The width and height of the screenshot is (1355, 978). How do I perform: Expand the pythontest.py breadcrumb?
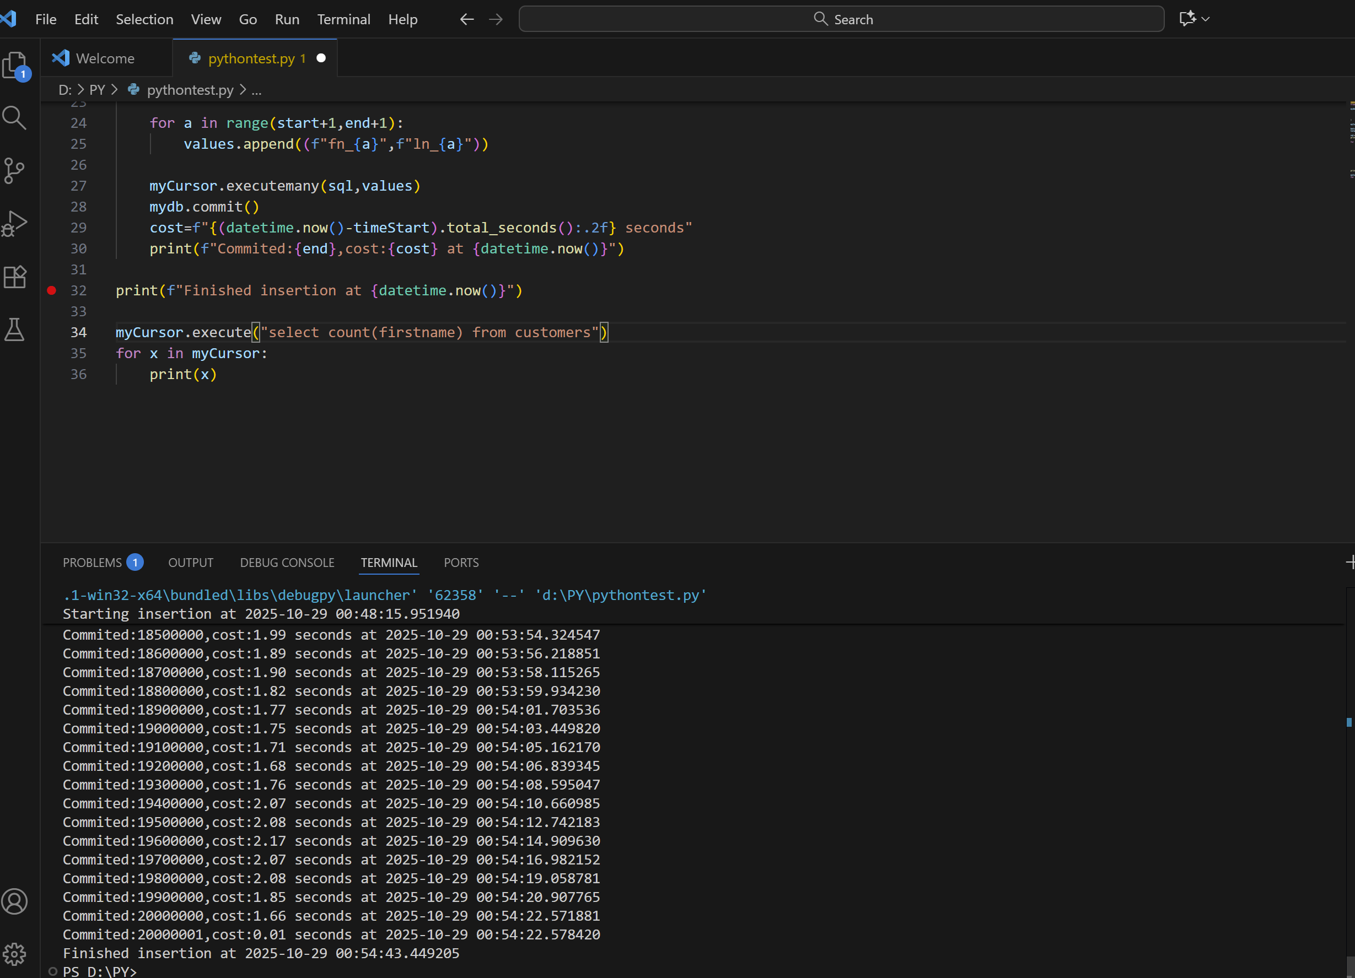(190, 90)
